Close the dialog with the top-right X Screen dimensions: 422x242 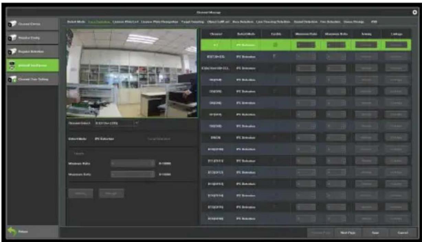pyautogui.click(x=415, y=12)
